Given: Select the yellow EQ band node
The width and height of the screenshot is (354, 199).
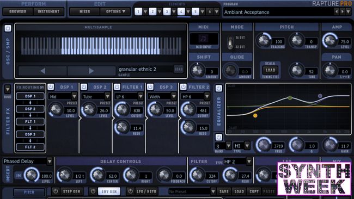Looking at the screenshot, I should tap(255, 116).
